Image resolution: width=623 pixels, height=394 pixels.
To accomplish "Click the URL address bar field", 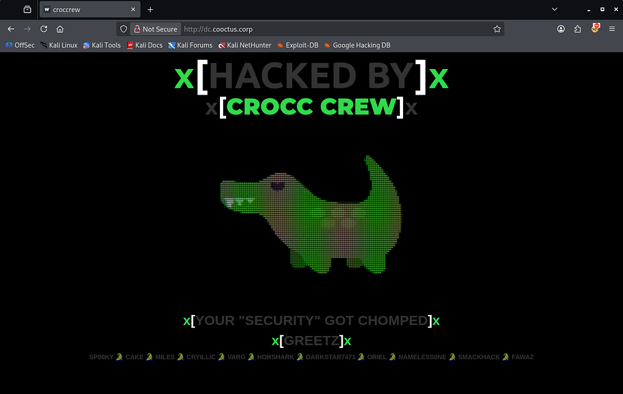I will 336,29.
